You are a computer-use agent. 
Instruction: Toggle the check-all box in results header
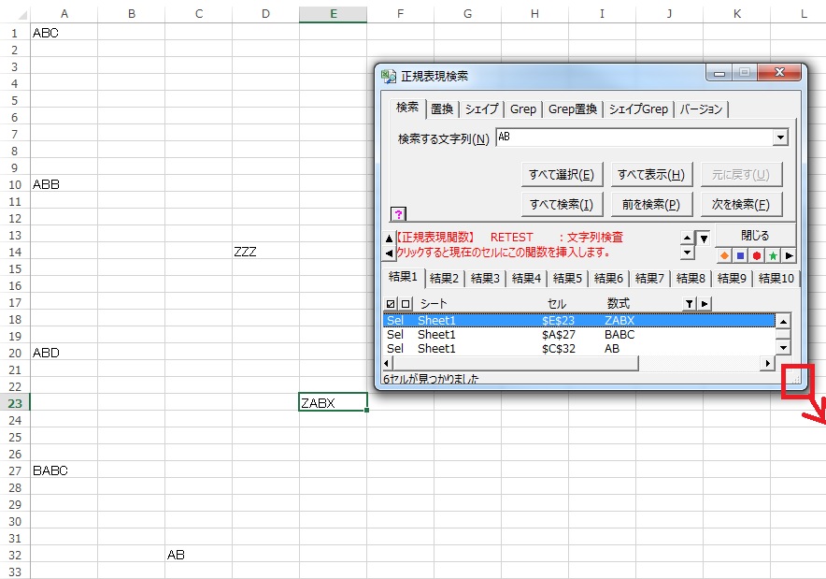tap(391, 303)
